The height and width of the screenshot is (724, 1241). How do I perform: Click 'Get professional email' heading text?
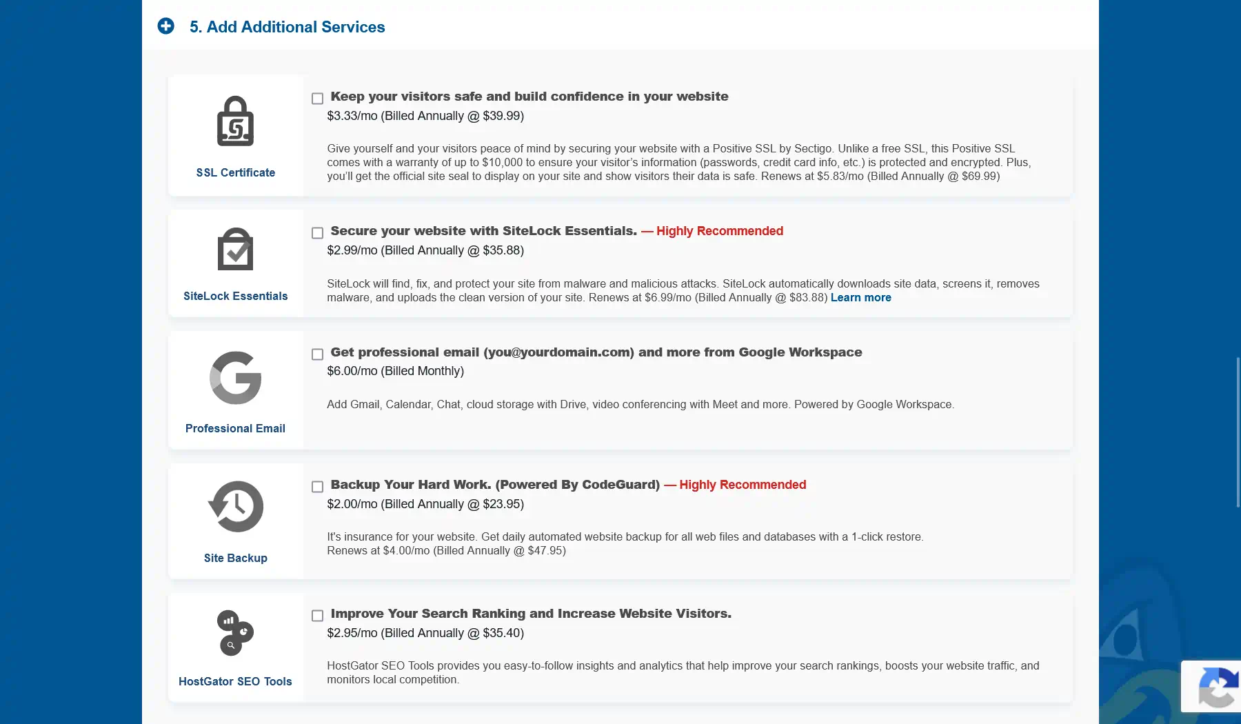pyautogui.click(x=596, y=352)
